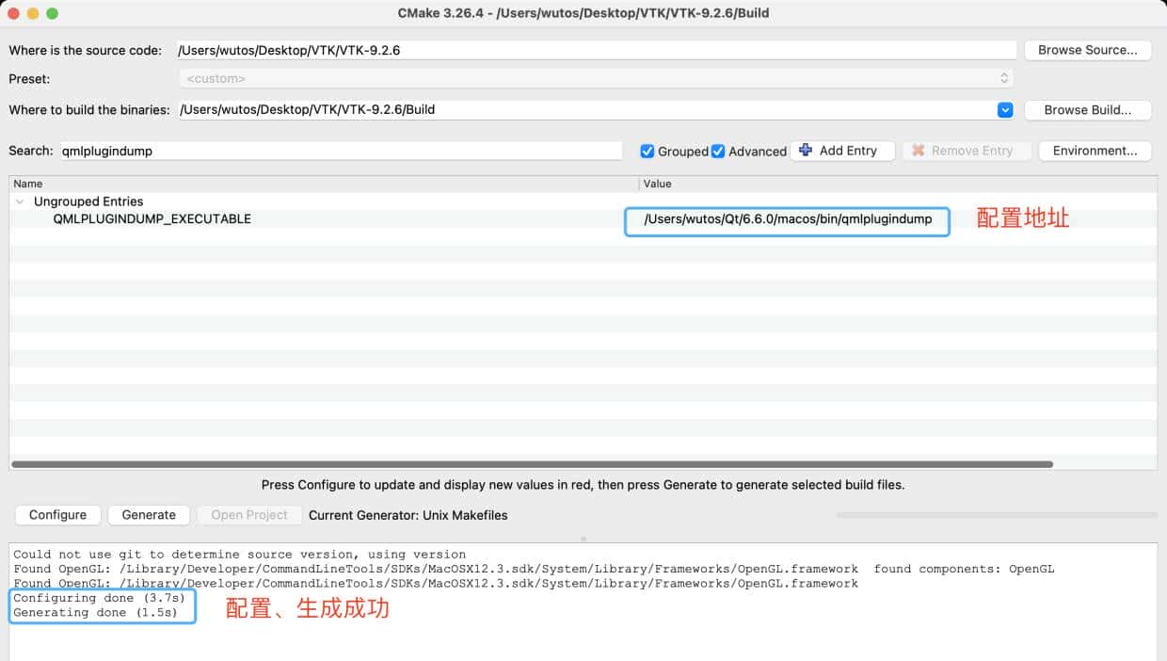Click the Configure button
This screenshot has height=661, width=1167.
[x=57, y=515]
